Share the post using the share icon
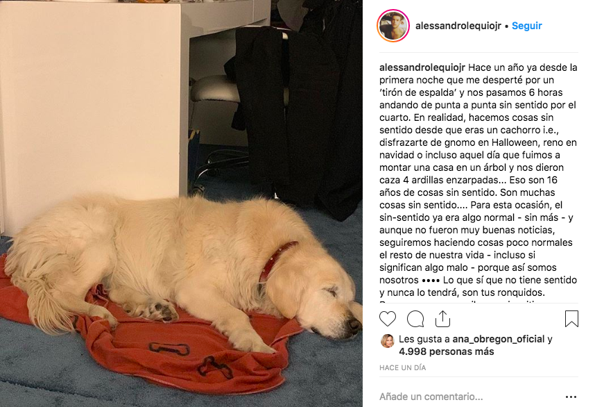This screenshot has height=407, width=595. 442,319
